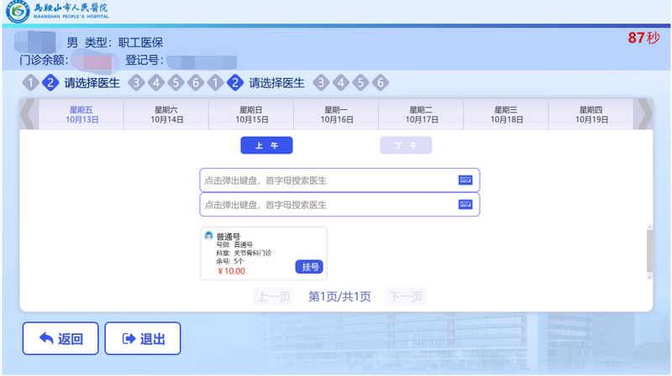Click the ¥10.00 fee on the card

(231, 271)
